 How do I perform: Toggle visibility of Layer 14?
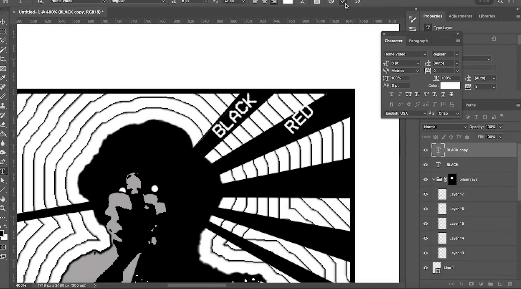click(x=425, y=238)
